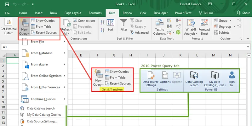Switch to the Developer tab
Image resolution: width=252 pixels, height=126 pixels.
pos(161,13)
